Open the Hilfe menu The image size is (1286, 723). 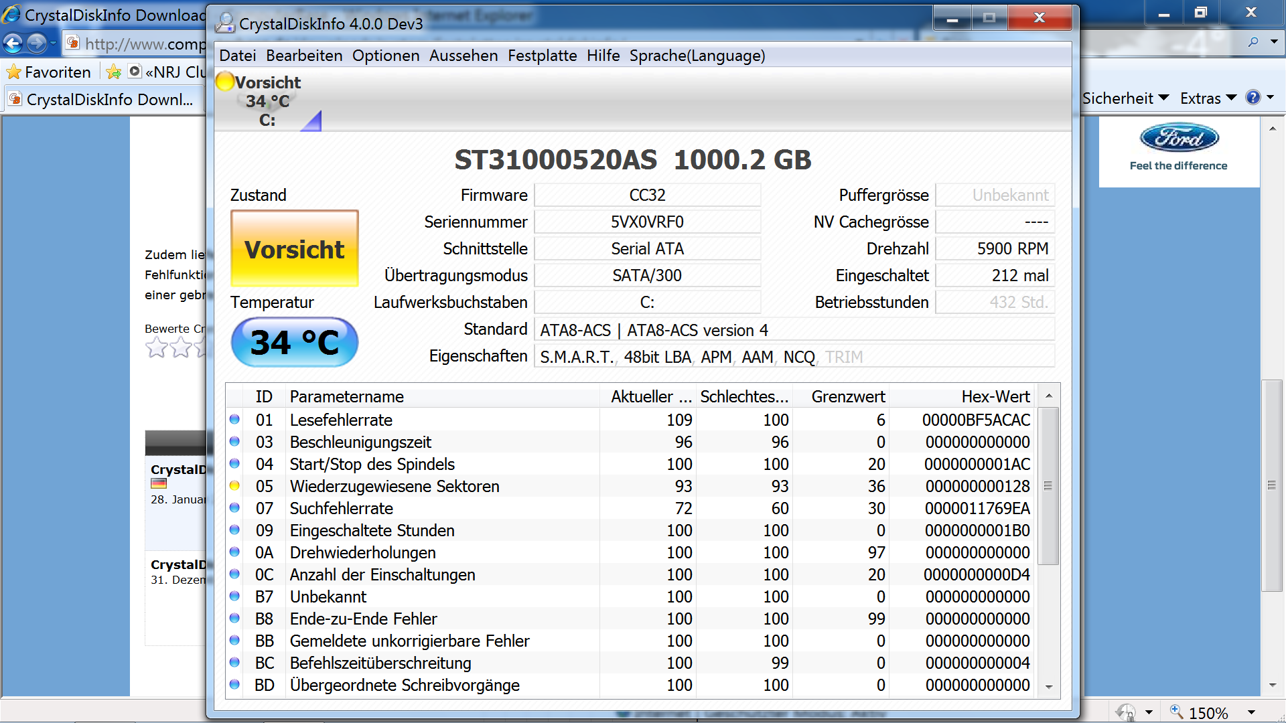(x=603, y=56)
